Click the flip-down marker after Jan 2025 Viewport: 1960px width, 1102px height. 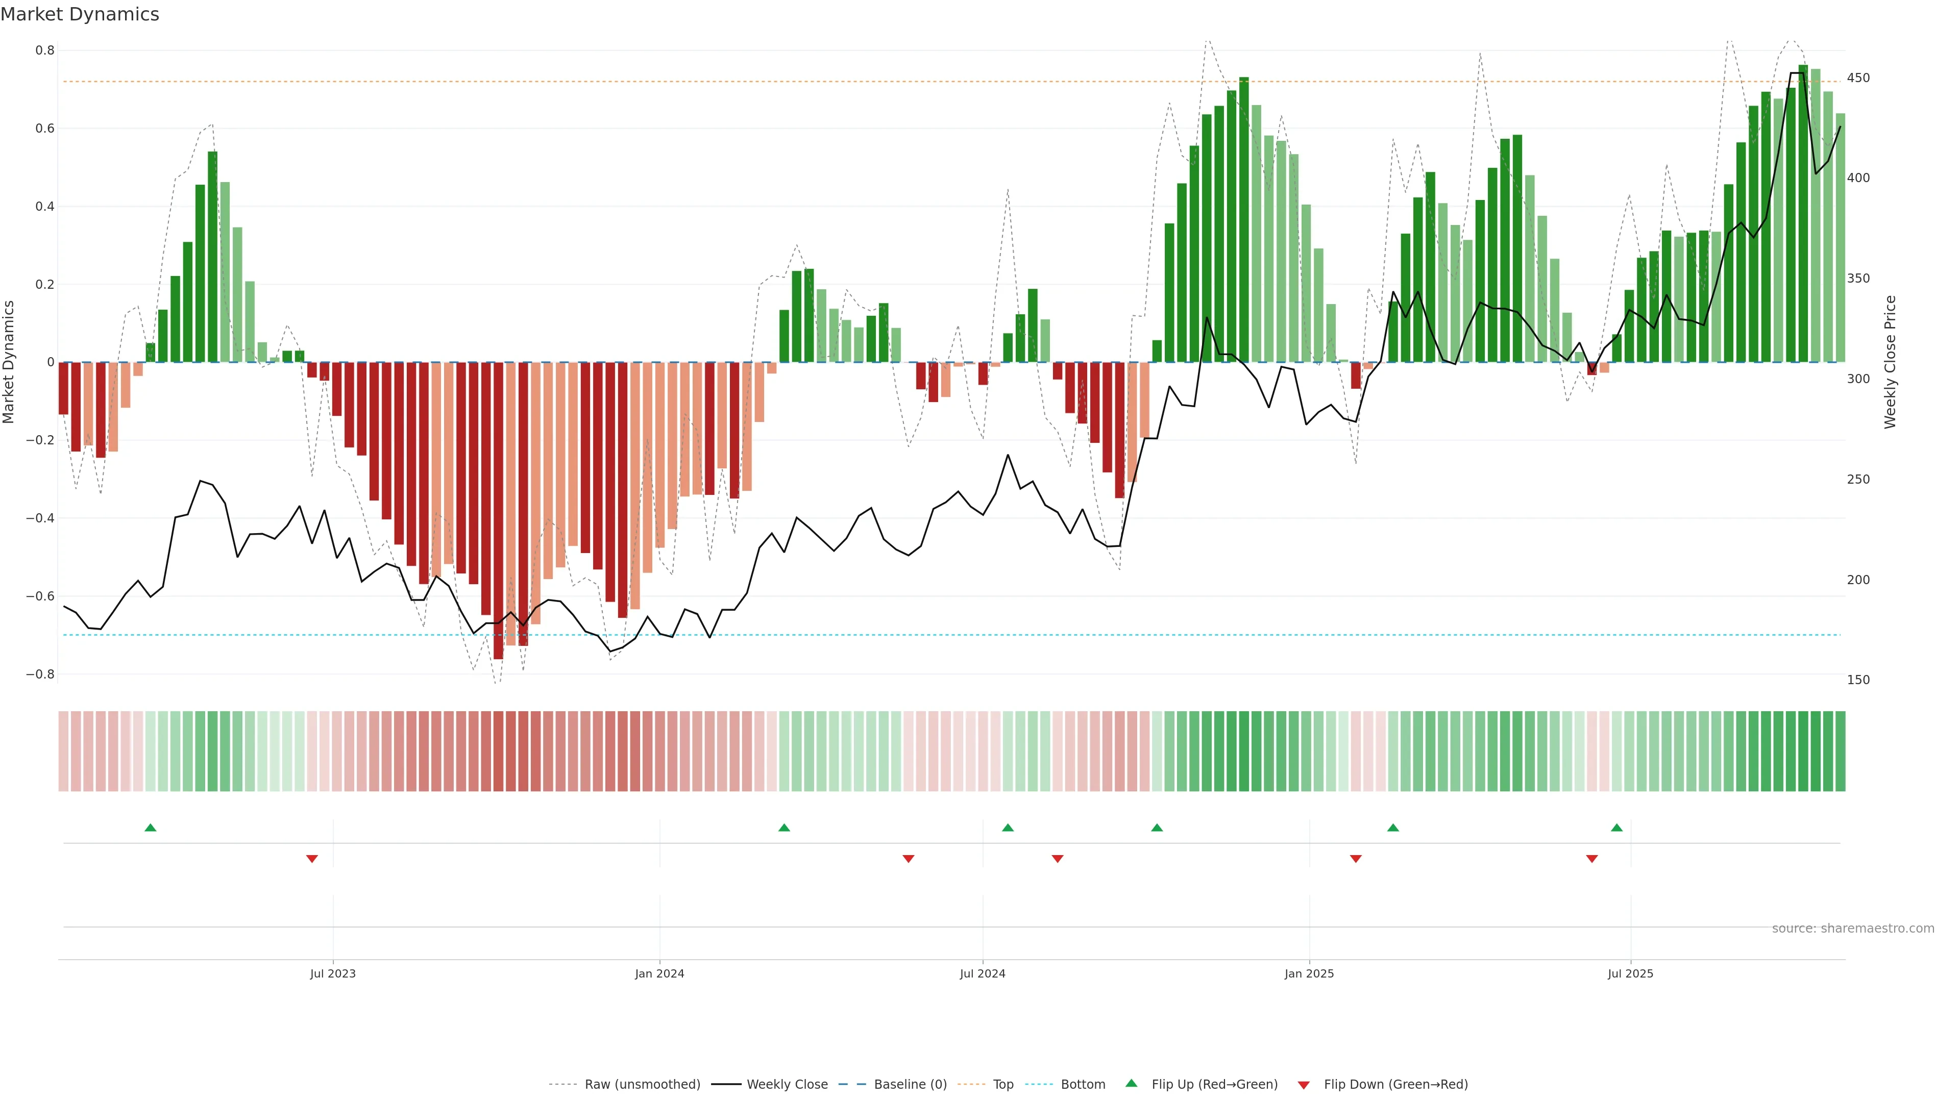(1356, 859)
